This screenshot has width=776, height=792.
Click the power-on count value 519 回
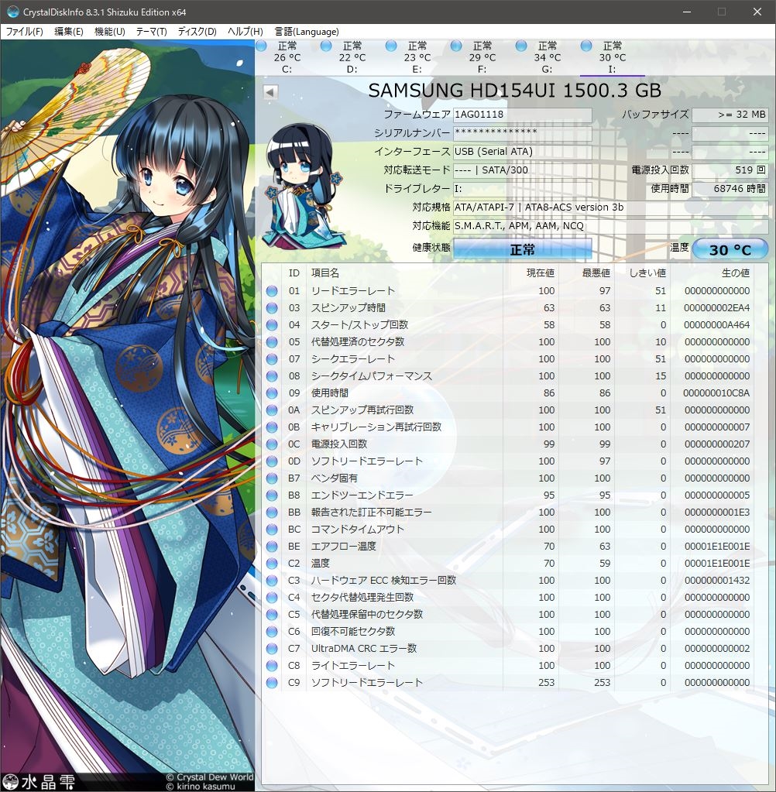coord(730,170)
